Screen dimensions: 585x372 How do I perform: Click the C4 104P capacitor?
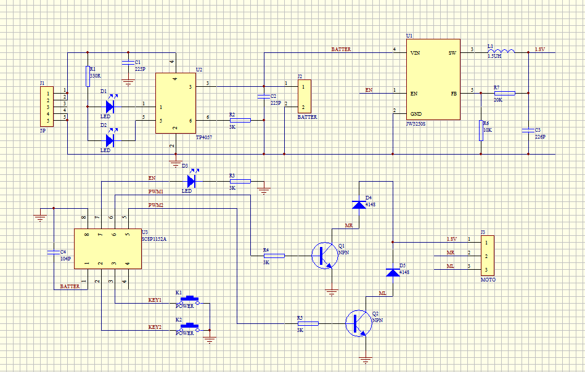coord(54,253)
